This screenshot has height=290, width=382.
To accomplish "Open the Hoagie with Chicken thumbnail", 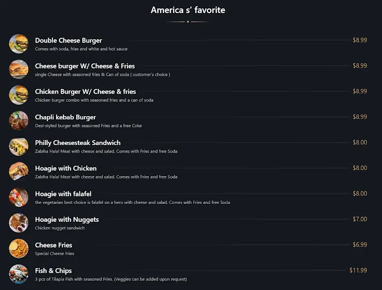I will click(19, 172).
